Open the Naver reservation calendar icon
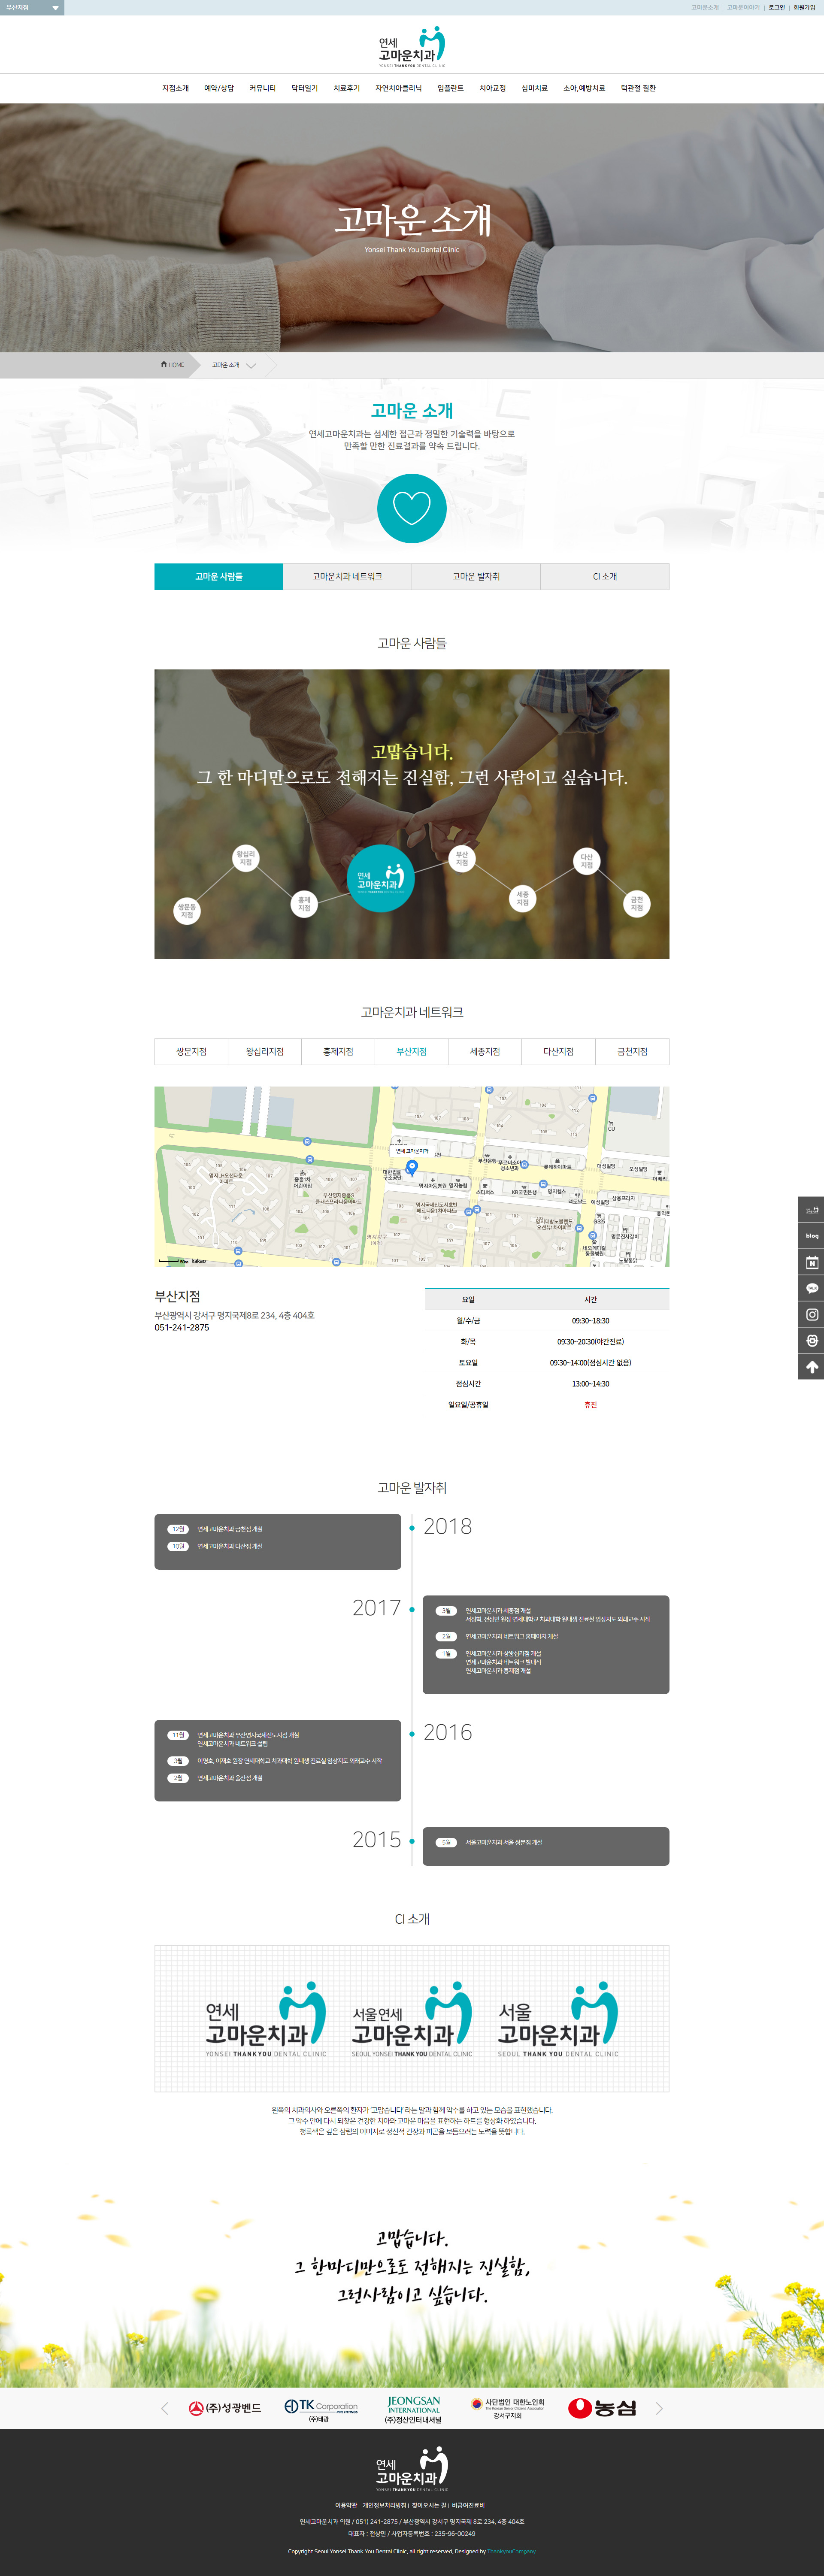This screenshot has width=824, height=2576. (811, 1262)
